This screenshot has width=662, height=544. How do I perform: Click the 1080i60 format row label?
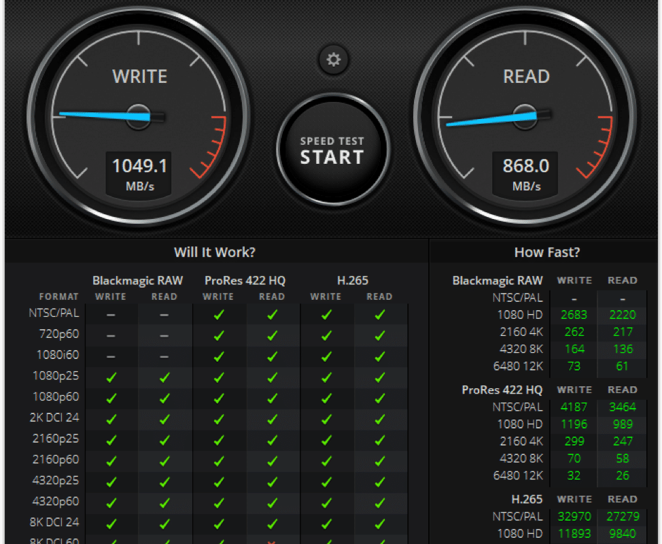pos(58,354)
